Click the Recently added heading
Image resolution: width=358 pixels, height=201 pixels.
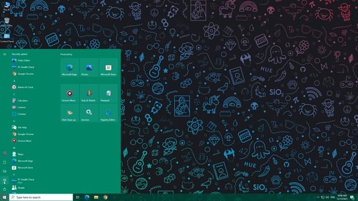pos(20,54)
